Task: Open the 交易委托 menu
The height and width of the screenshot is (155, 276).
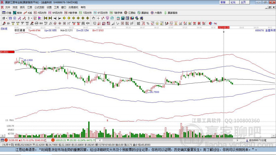Action: pyautogui.click(x=73, y=7)
